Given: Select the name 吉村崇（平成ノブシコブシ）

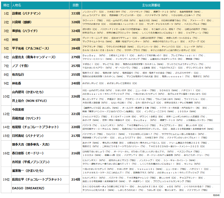Looking at the screenshot, I should [x=31, y=162].
